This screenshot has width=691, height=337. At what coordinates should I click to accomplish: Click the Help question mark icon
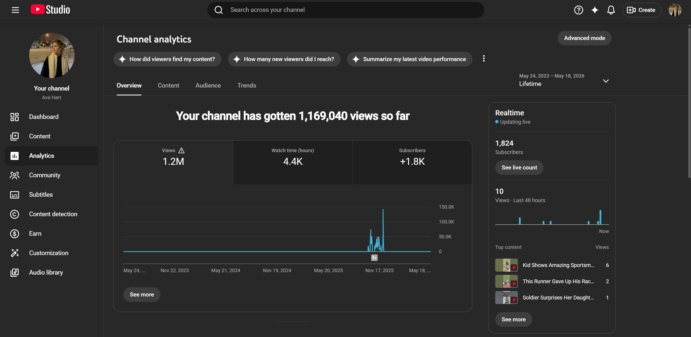click(578, 10)
